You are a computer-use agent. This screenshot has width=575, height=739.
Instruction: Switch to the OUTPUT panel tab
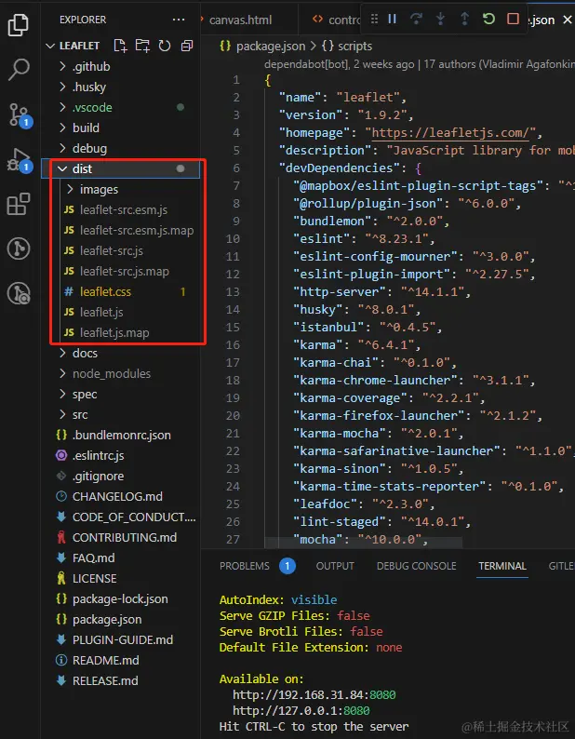point(335,566)
